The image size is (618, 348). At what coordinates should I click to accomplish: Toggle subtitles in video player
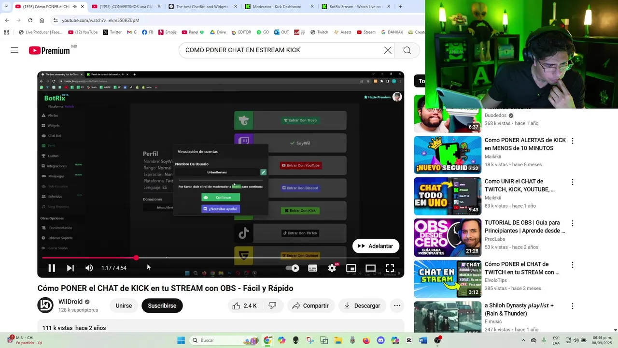point(313,268)
